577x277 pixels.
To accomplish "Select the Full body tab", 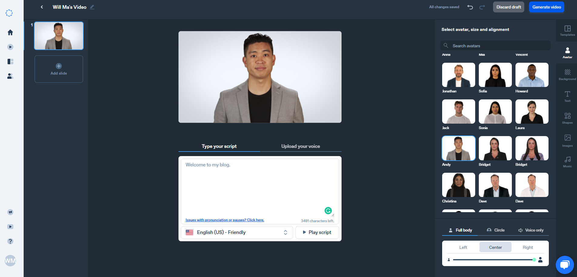I will pos(460,230).
